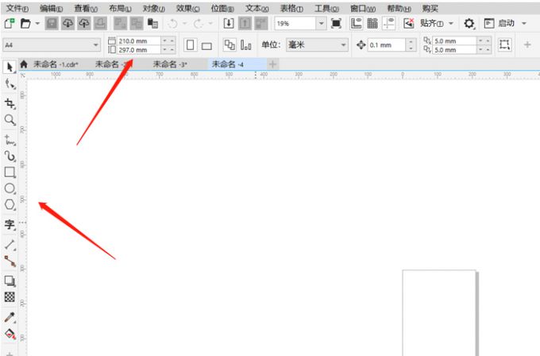Viewport: 540px width, 356px height.
Task: Open the 效果 menu
Action: point(187,9)
